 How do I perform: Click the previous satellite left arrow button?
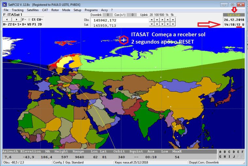[x=7, y=20]
